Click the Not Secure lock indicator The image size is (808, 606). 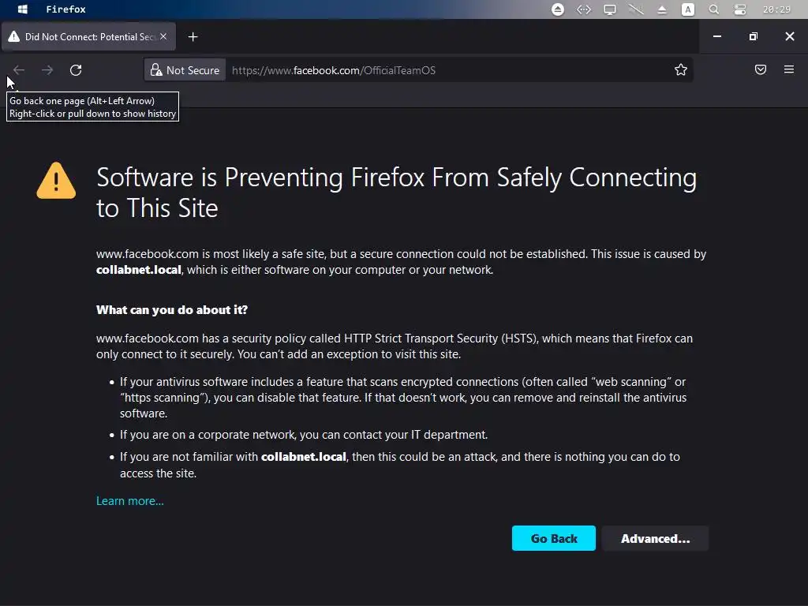coord(185,70)
